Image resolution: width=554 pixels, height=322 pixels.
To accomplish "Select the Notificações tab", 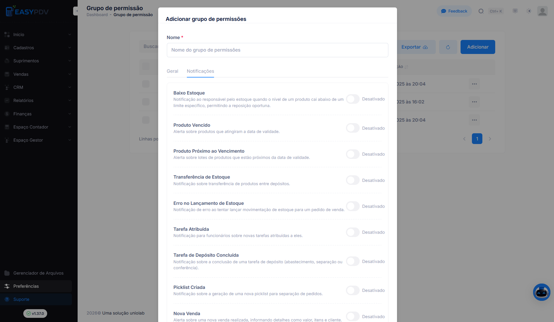I will point(200,71).
